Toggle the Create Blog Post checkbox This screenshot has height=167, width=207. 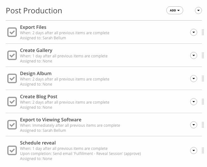[12, 102]
